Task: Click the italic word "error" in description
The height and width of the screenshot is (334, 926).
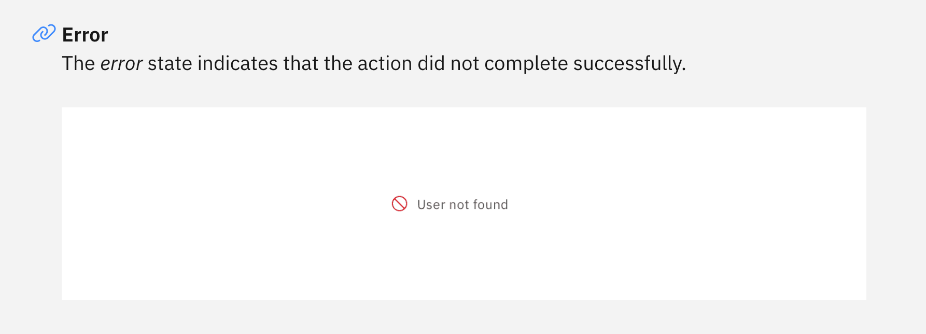Action: click(x=121, y=64)
